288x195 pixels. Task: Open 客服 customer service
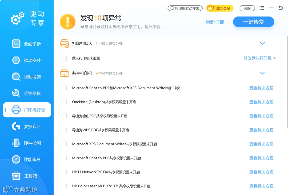[x=247, y=8]
